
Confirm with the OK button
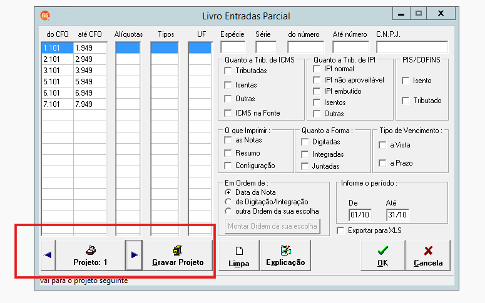[x=382, y=256]
